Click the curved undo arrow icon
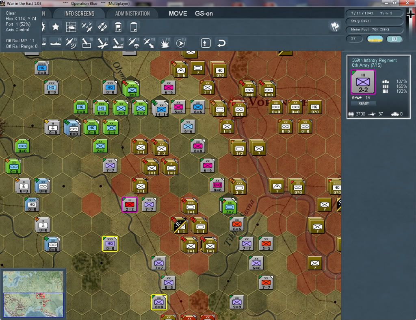This screenshot has height=320, width=416. click(221, 43)
